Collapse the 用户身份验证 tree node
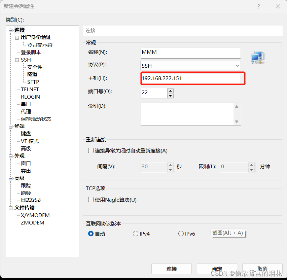 pos(17,38)
